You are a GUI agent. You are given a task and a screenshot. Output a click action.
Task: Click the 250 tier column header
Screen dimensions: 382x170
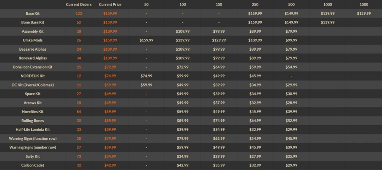coord(255,4)
